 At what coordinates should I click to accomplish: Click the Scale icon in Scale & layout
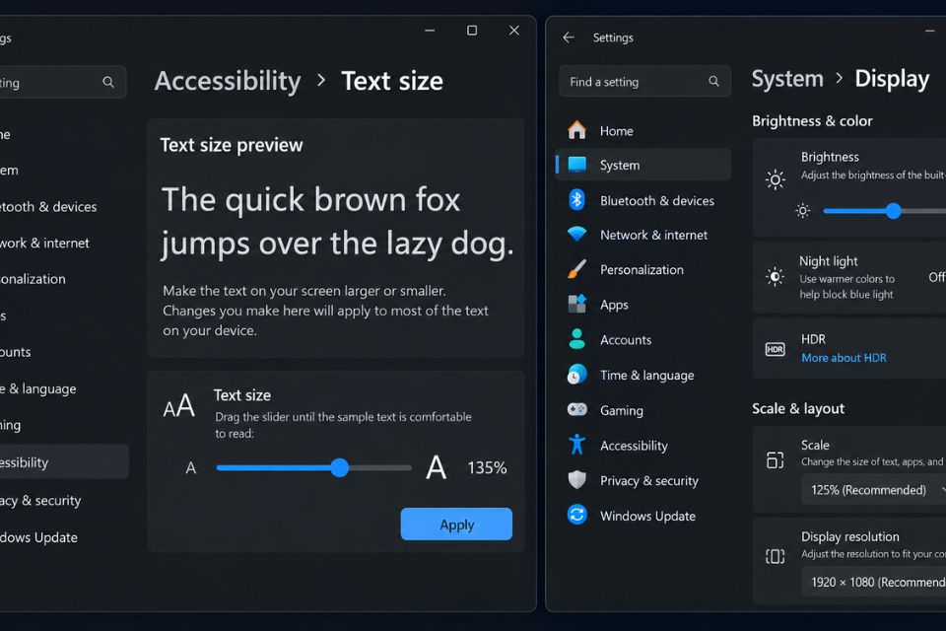[x=776, y=460]
